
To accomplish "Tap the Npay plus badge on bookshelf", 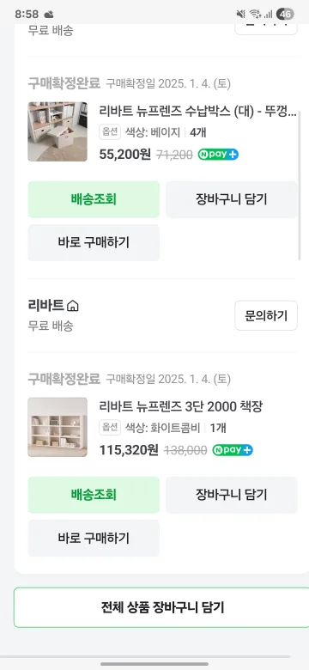I will coord(233,450).
